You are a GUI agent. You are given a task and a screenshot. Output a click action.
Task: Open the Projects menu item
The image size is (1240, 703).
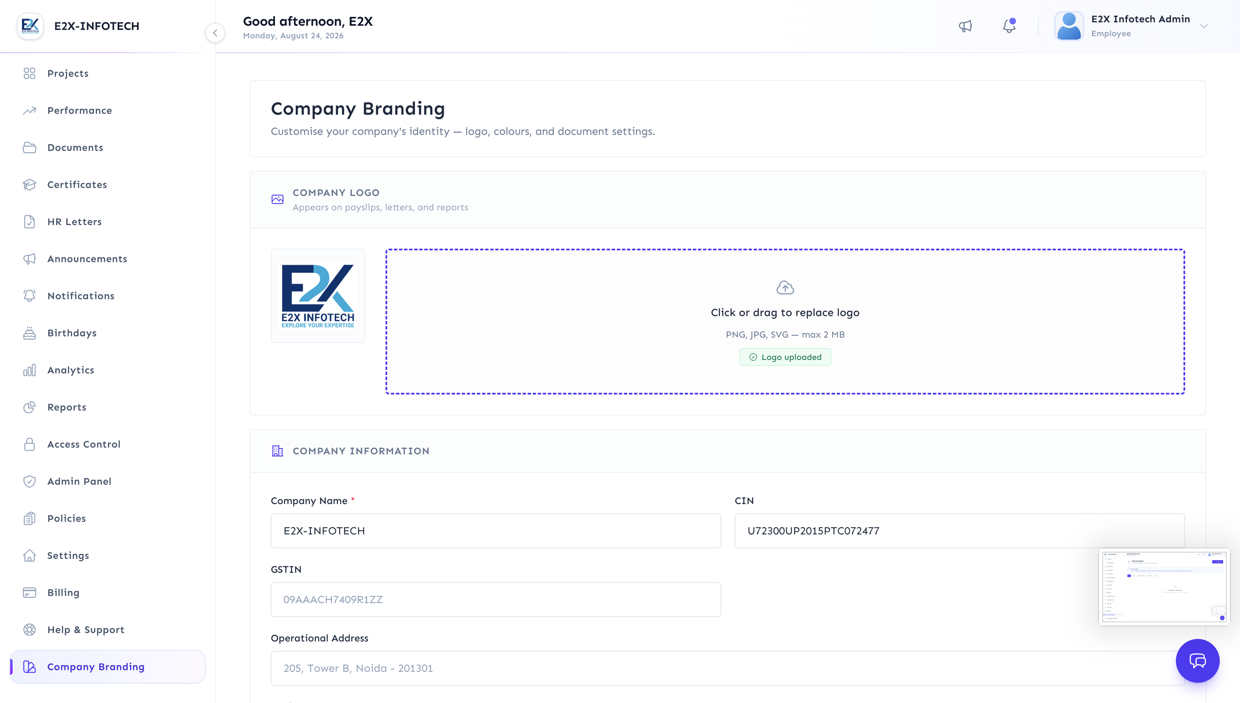tap(107, 73)
